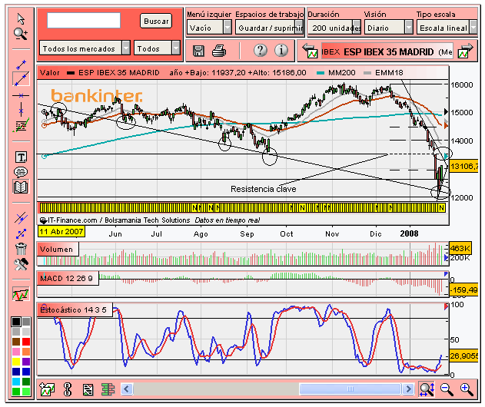Open the Guardar / suprimir dropdown
This screenshot has width=485, height=407.
coord(269,28)
